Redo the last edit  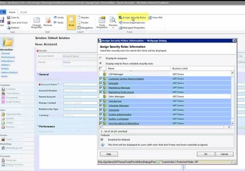coord(59,22)
